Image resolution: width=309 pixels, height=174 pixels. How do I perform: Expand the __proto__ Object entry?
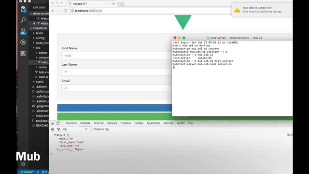tap(57, 149)
